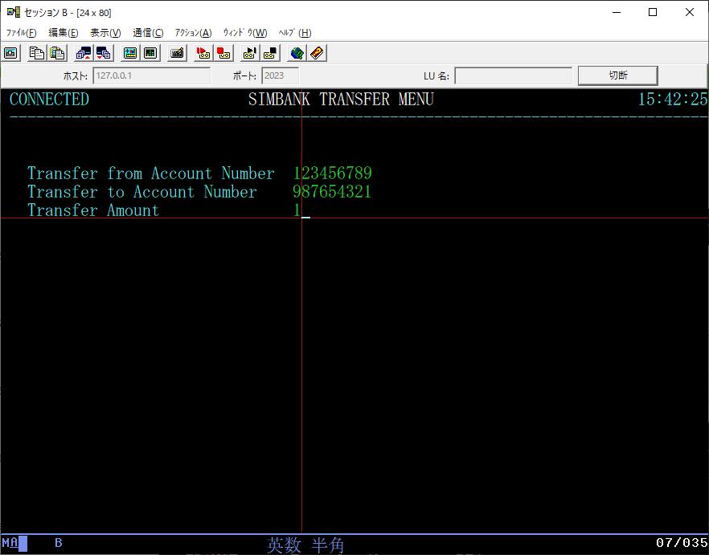Click the 'Transfer to Account Number' label
This screenshot has width=709, height=555.
142,192
